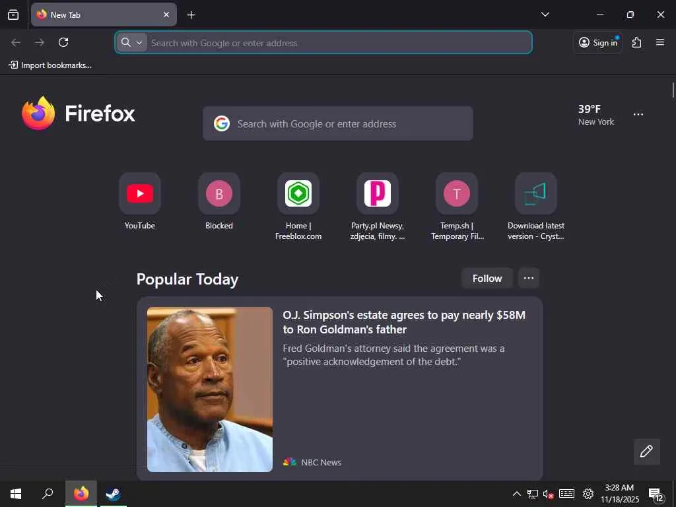
Task: Click the article summary about Fred Goldman's attorney
Action: pyautogui.click(x=393, y=355)
